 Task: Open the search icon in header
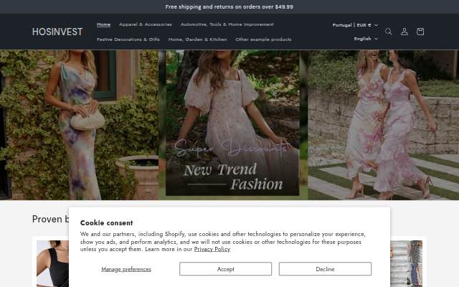coord(389,32)
